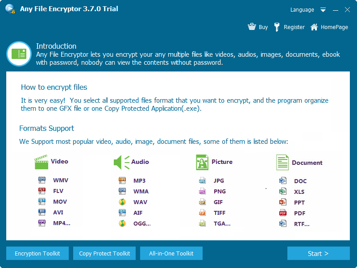
Task: Click the Buy link text
Action: pyautogui.click(x=263, y=27)
